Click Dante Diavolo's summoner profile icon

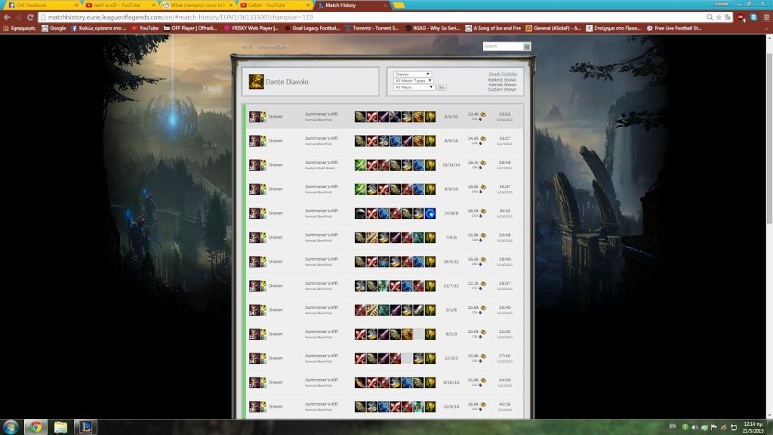pos(256,82)
